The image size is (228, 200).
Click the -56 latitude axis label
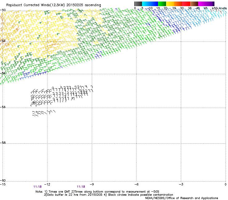[3, 107]
